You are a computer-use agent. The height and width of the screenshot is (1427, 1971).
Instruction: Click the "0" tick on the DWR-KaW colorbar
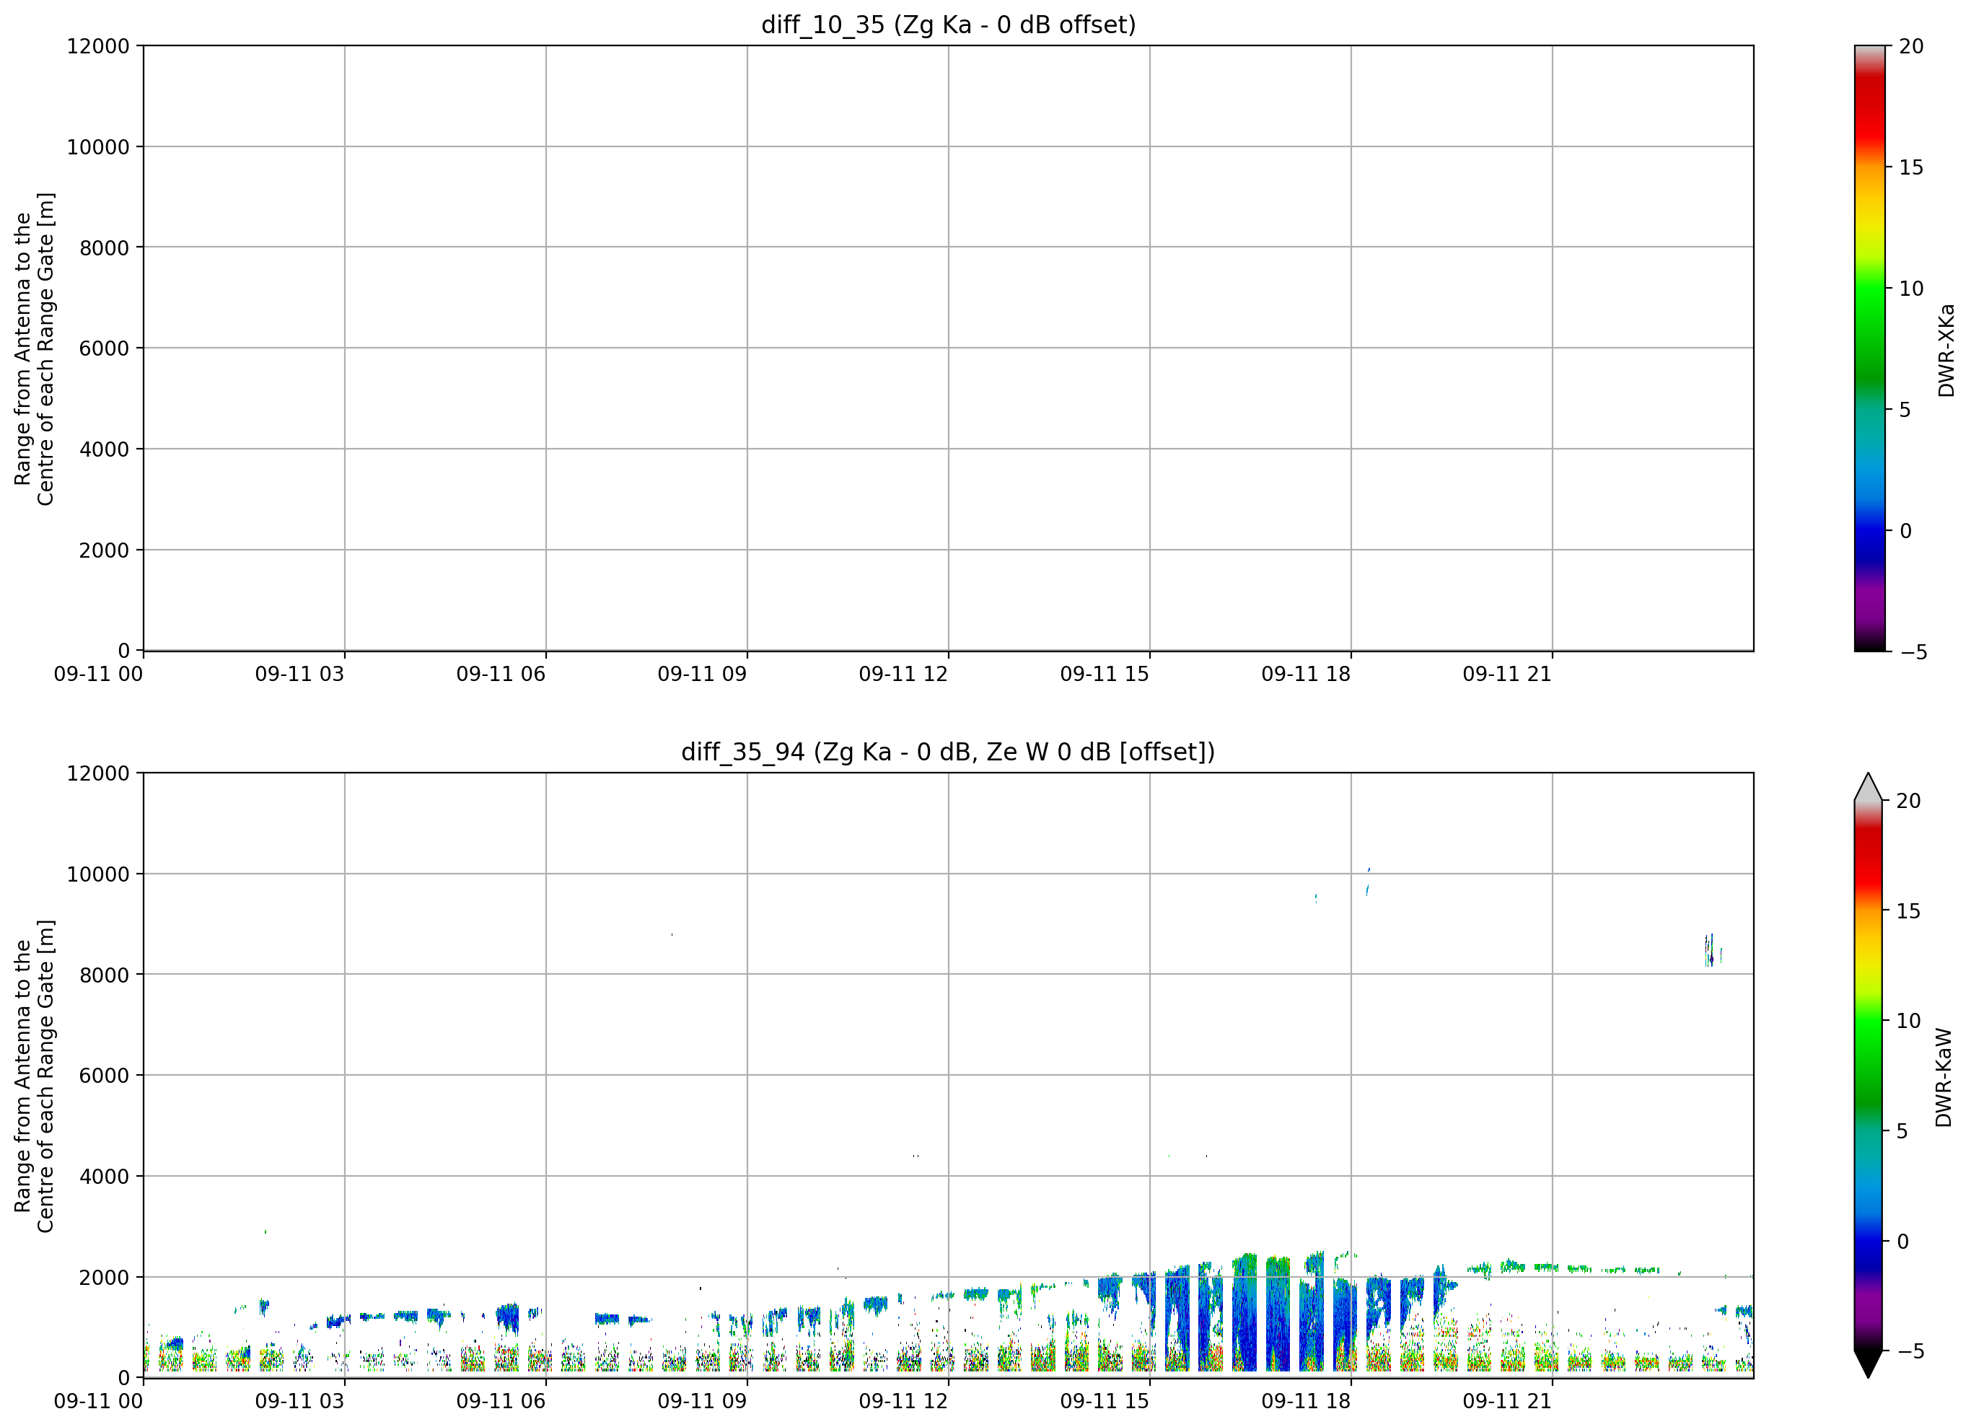[x=1902, y=1241]
